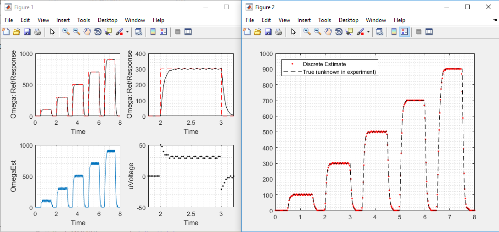
Task: Open Edit menu in Figure 2
Action: coord(266,20)
